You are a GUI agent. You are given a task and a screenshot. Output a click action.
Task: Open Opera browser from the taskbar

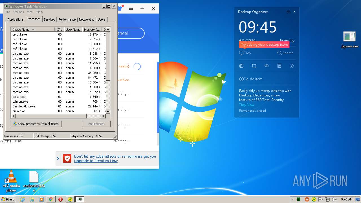point(60,199)
